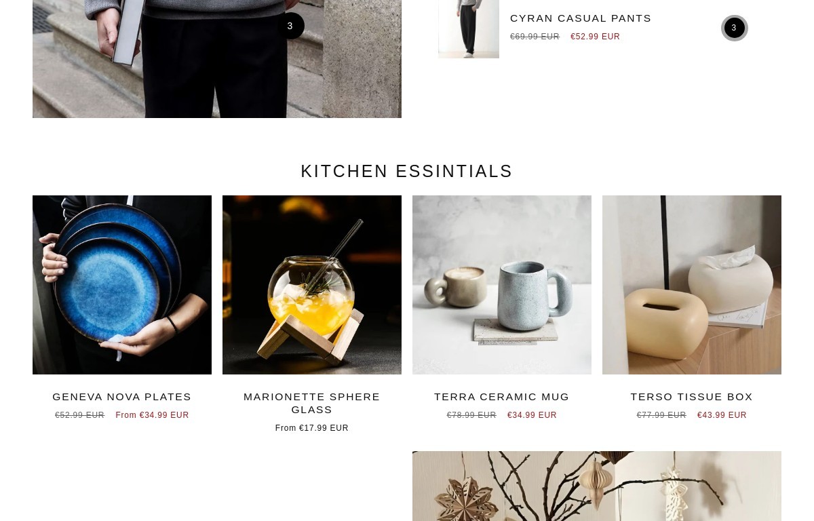
Task: Open the Terra Ceramic Mug title link
Action: [x=502, y=397]
